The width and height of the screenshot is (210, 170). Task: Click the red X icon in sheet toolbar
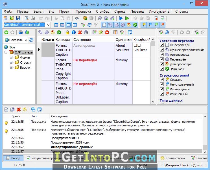click(x=80, y=32)
